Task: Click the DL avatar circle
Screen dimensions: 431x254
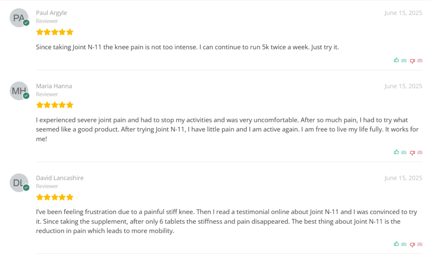Action: tap(19, 183)
